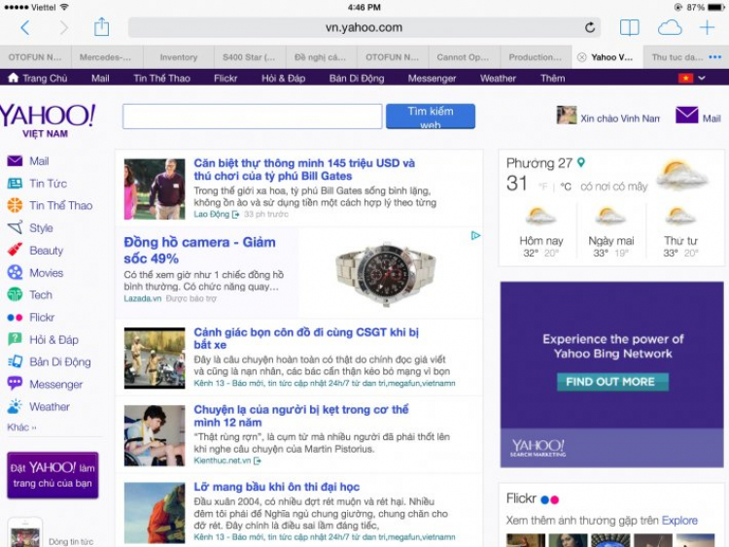Open iCloud tabs cloud icon
This screenshot has height=547, width=729.
[x=670, y=28]
